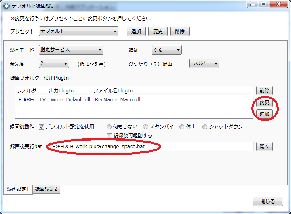Image resolution: width=291 pixels, height=214 pixels.
Task: Click the 閉じる button
Action: click(x=268, y=201)
